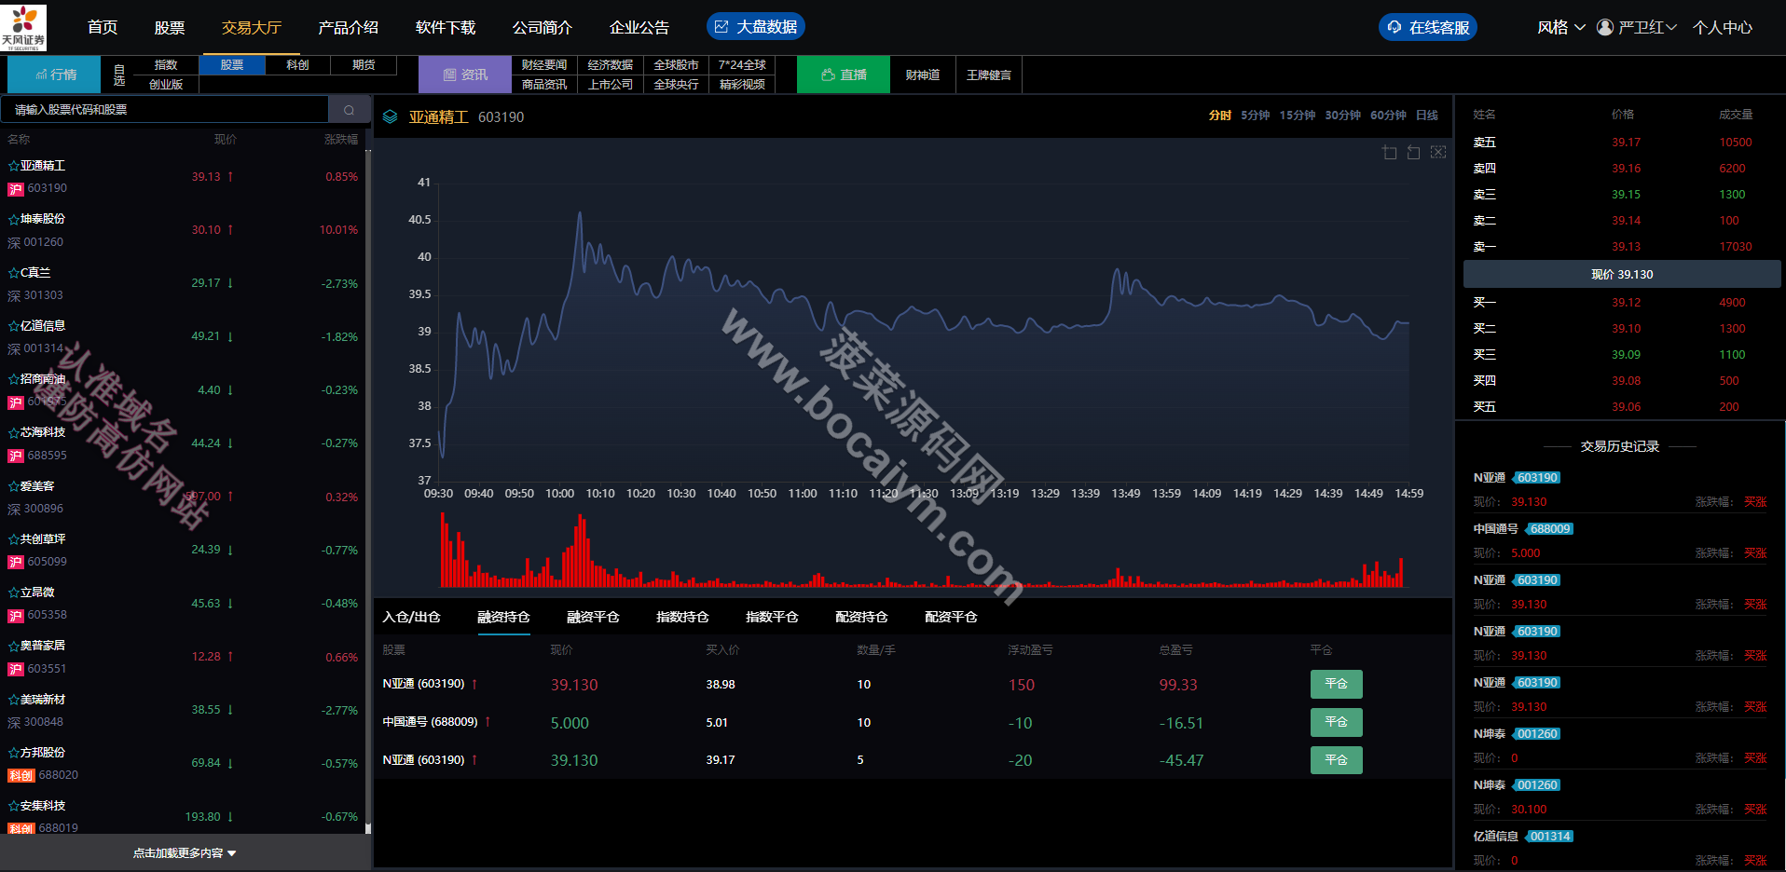Click the stock list vertical scrollbar
Viewport: 1786px width, 872px height.
tap(368, 484)
